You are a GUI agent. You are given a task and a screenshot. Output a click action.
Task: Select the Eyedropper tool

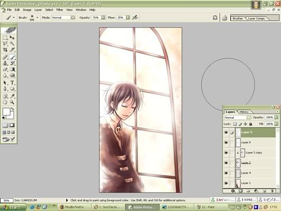(x=12, y=96)
